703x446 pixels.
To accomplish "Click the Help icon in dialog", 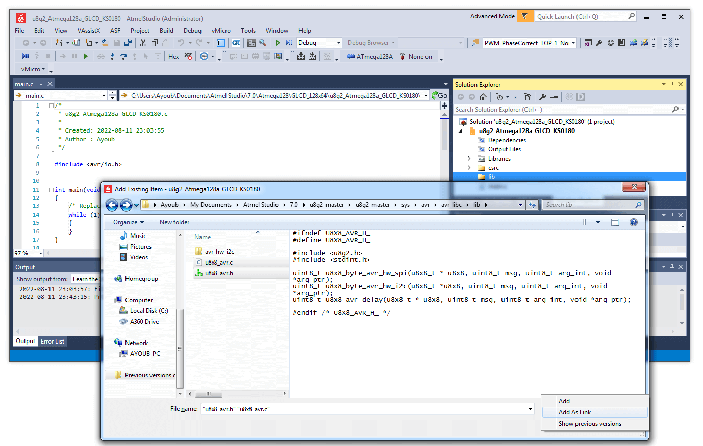I will tap(633, 222).
